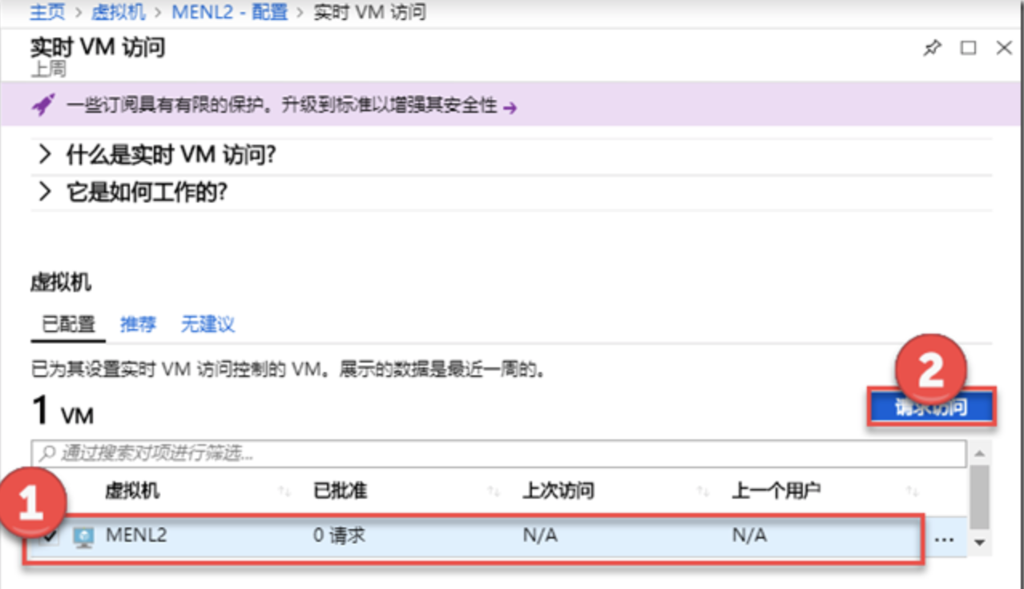Click the rocket icon in the security banner
1024x589 pixels.
pos(41,105)
